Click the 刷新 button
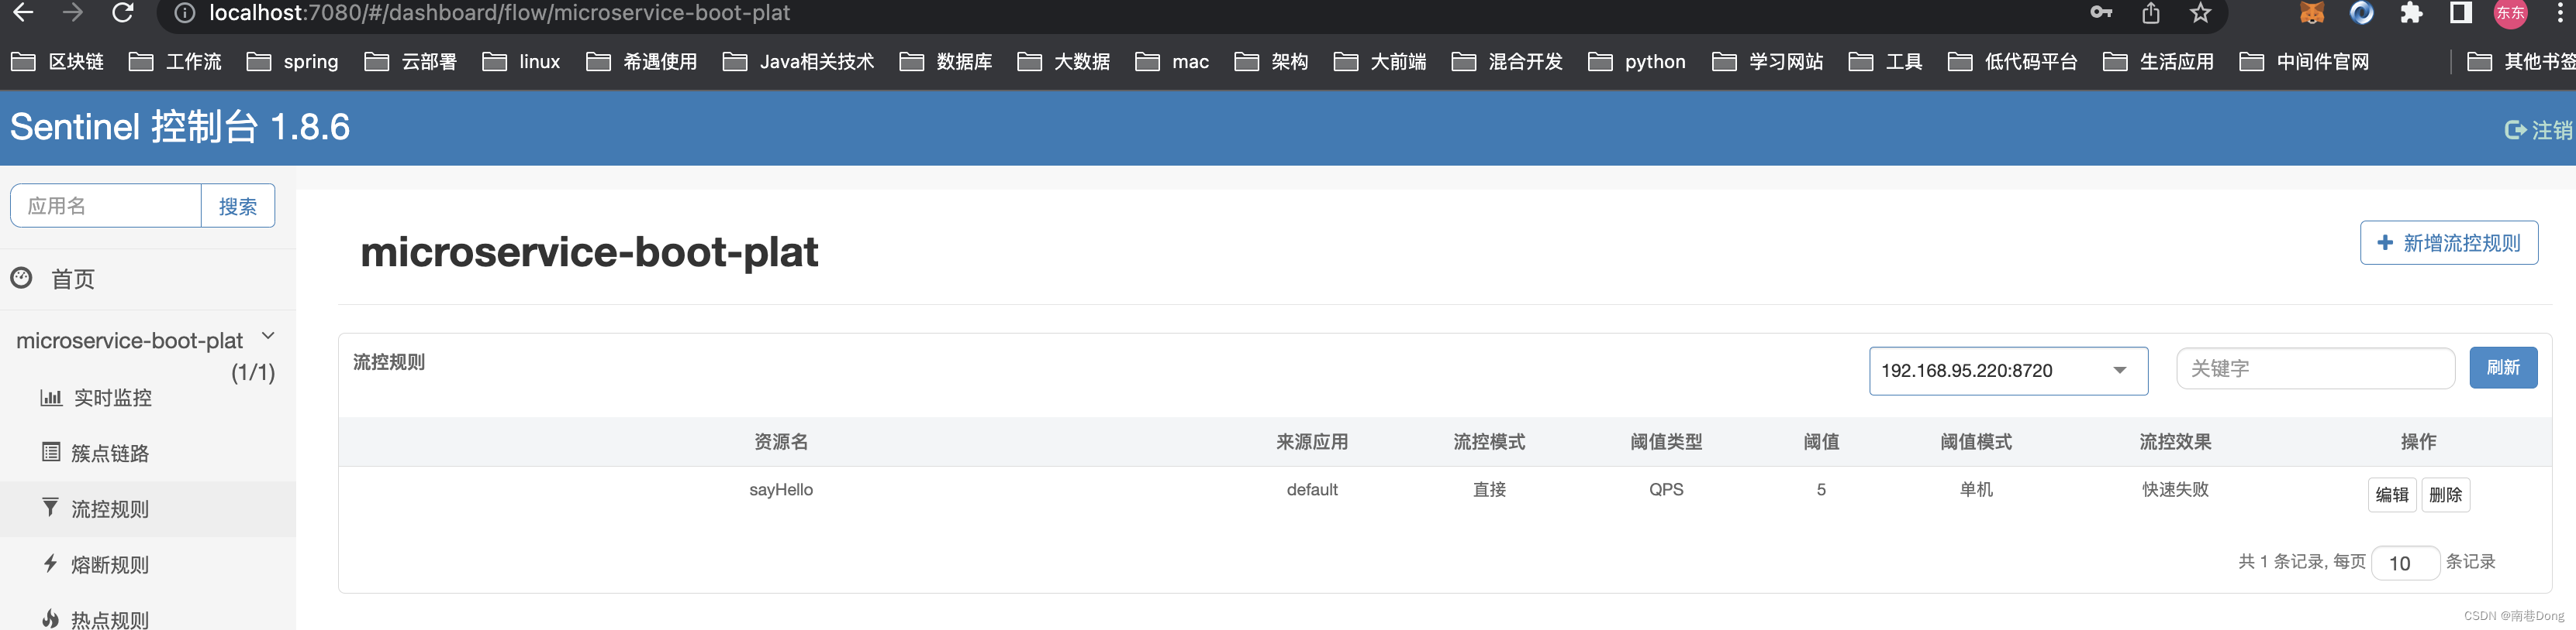The image size is (2576, 630). (2503, 368)
